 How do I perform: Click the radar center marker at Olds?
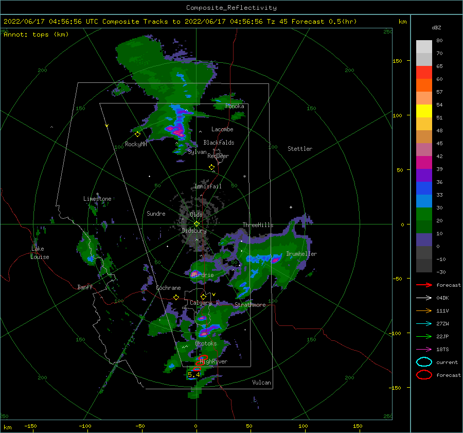point(197,224)
